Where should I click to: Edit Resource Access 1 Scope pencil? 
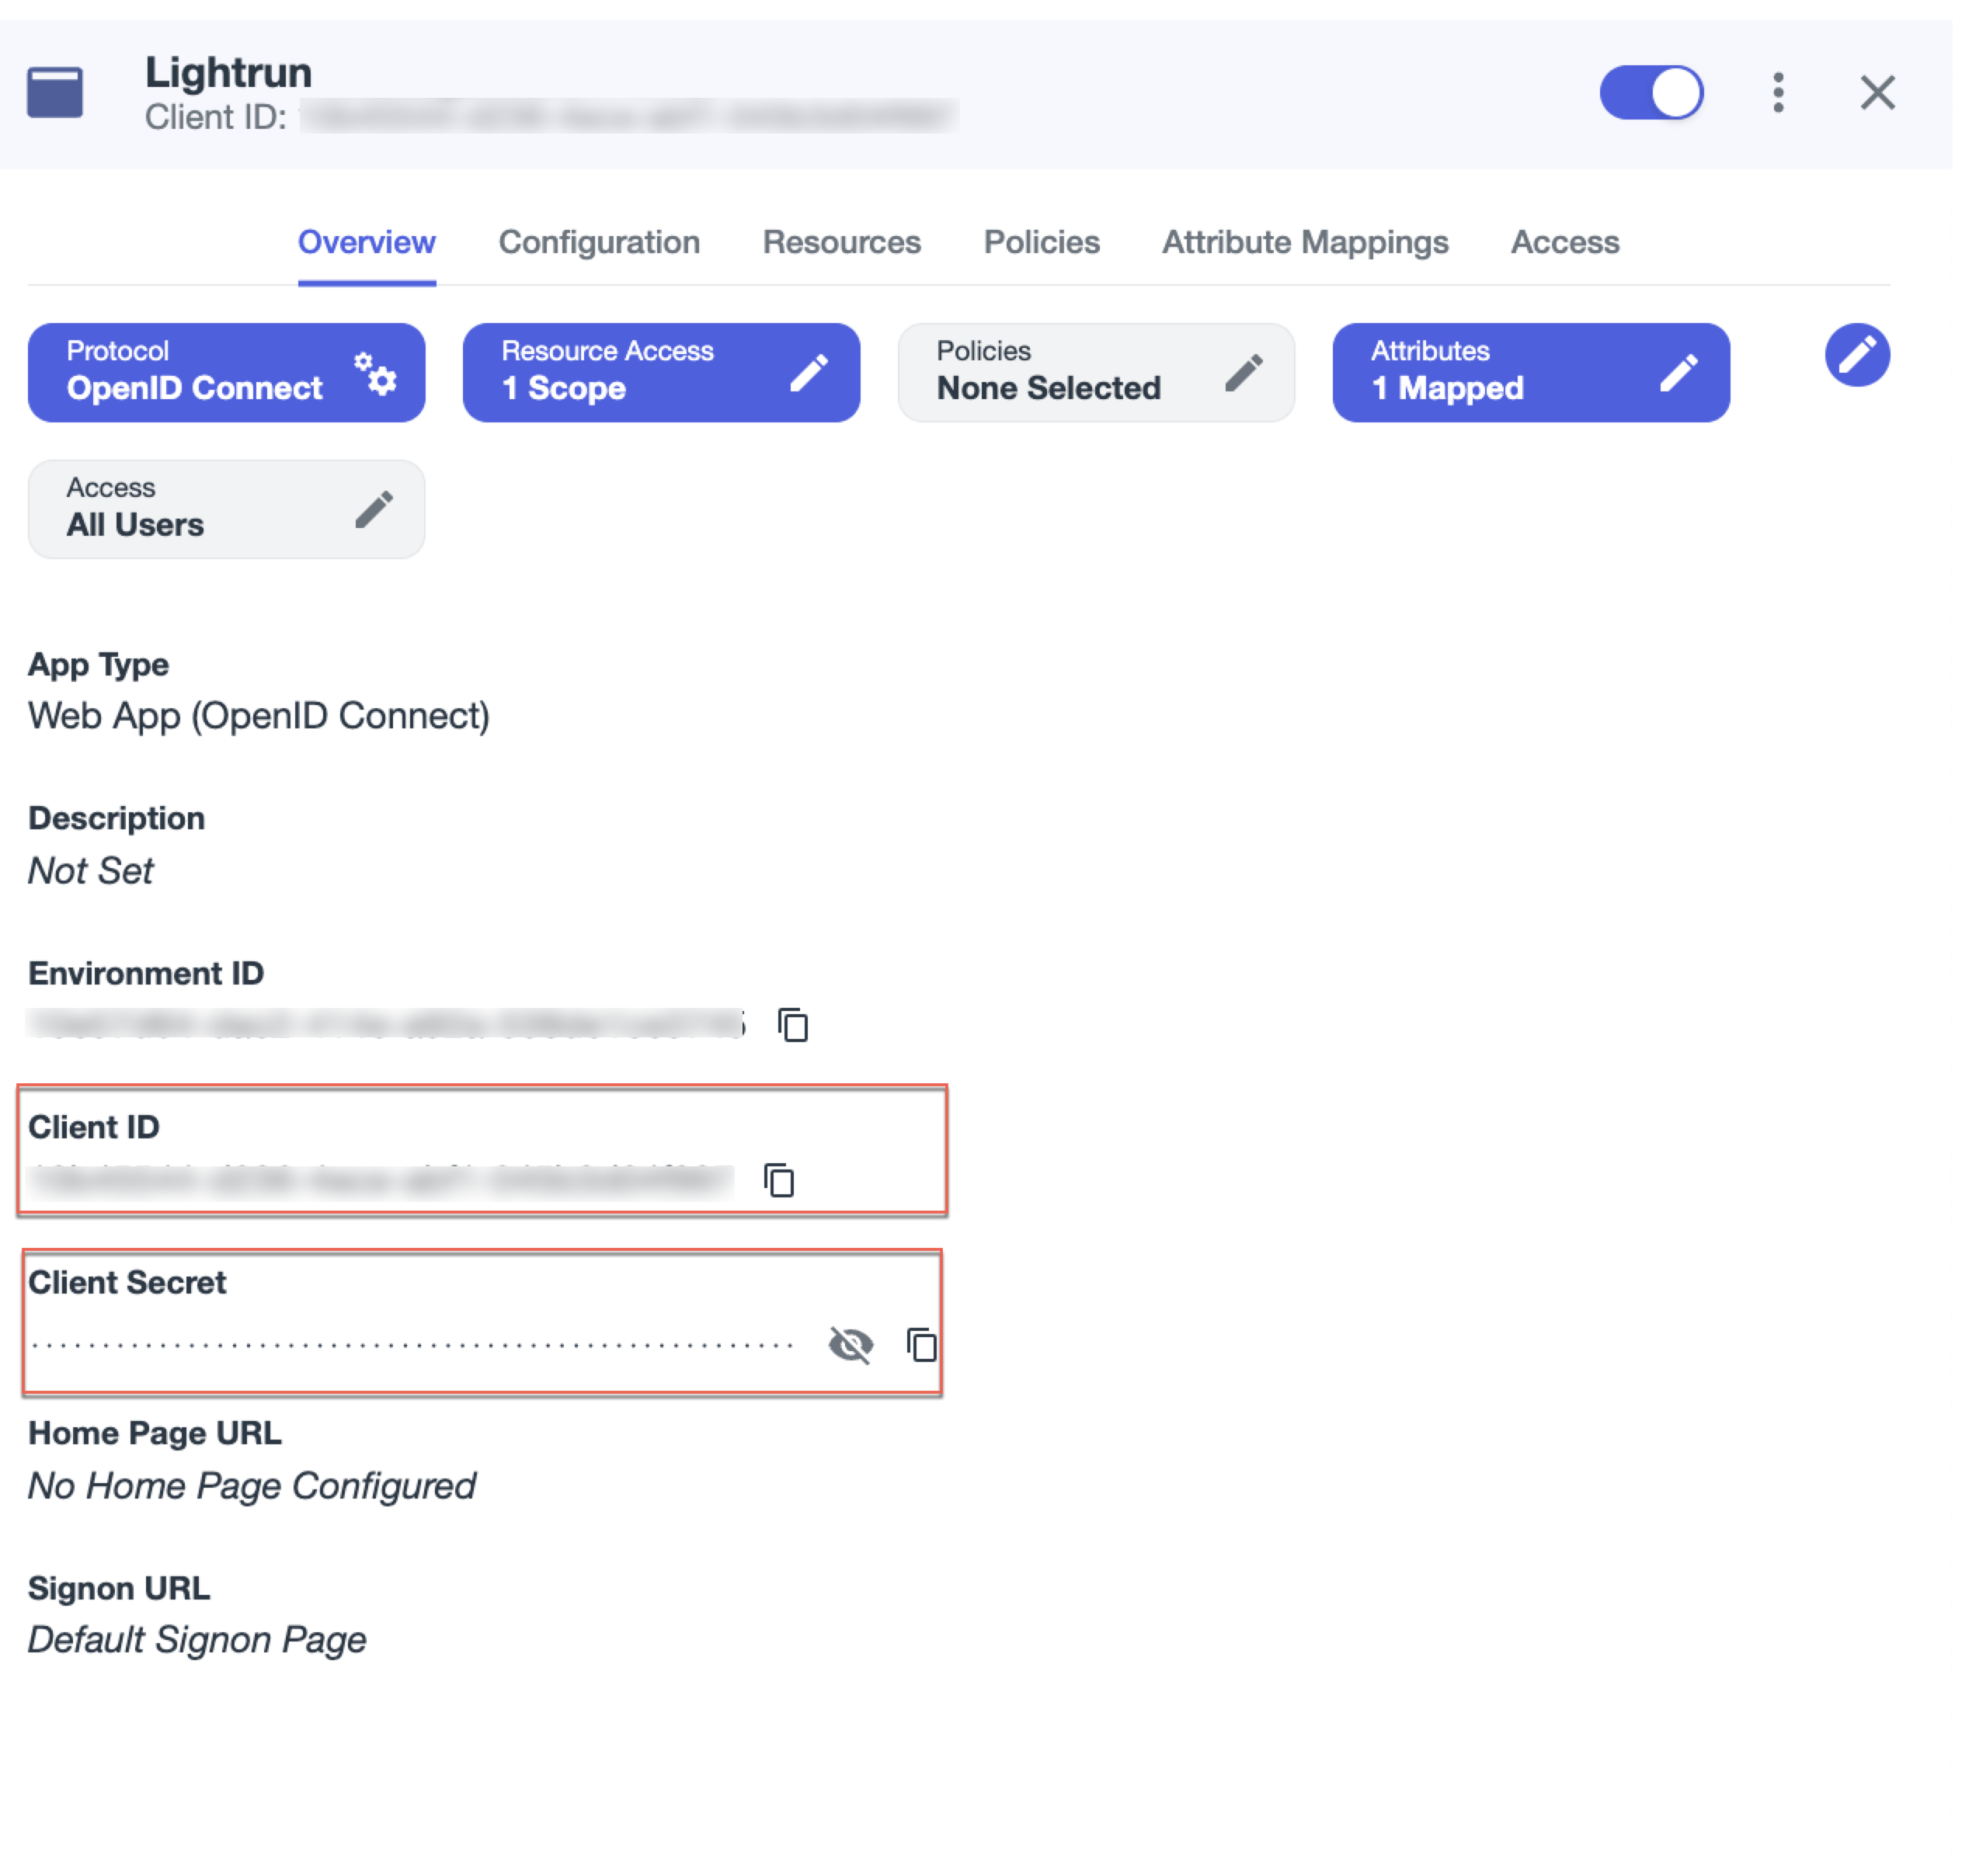[809, 373]
